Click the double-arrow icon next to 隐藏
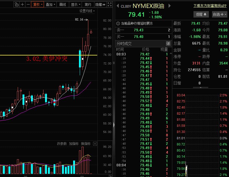The height and width of the screenshot is (177, 229). click(x=104, y=4)
